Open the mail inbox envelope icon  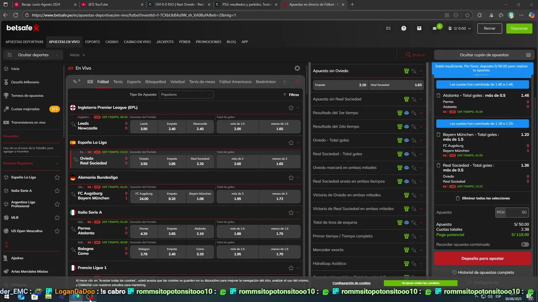(435, 29)
